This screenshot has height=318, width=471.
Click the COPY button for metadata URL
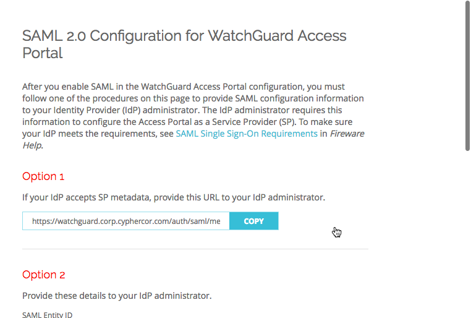[254, 221]
